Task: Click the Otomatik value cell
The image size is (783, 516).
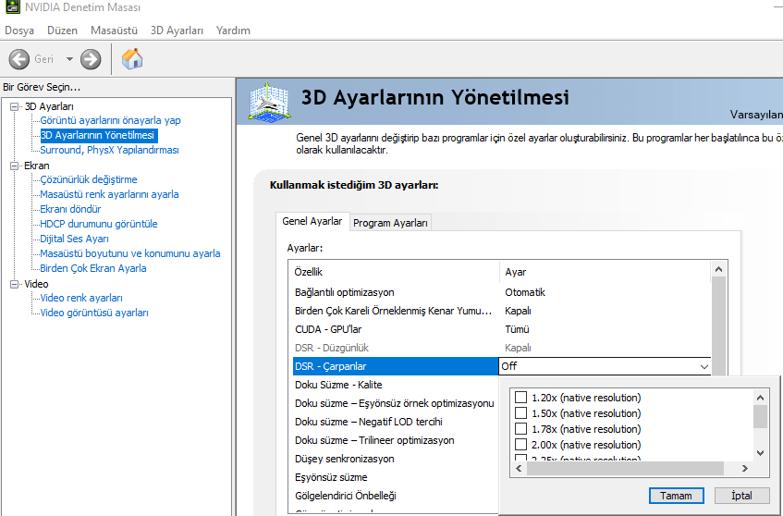Action: pyautogui.click(x=525, y=292)
